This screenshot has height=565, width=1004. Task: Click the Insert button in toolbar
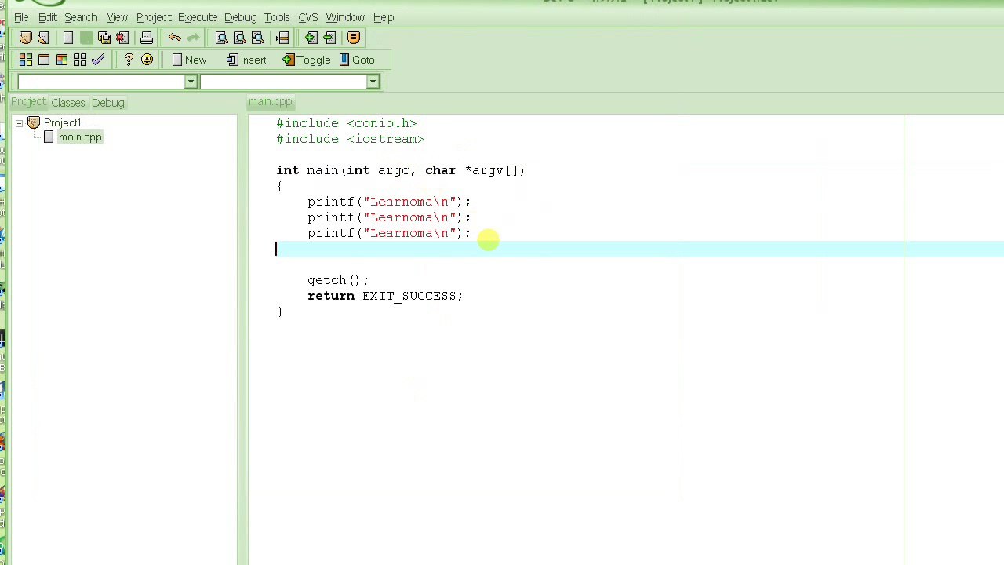(246, 60)
